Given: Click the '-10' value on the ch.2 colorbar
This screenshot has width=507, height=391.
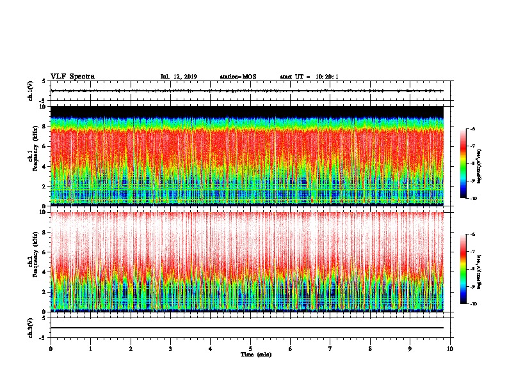Looking at the screenshot, I should pyautogui.click(x=473, y=304).
